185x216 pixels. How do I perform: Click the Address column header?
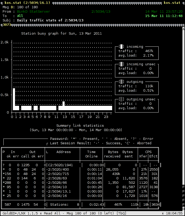64,152
